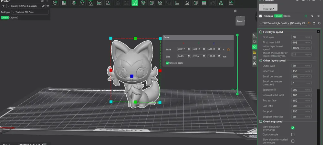323x145 pixels.
Task: Click the printer settings gear icon
Action: [42, 1]
